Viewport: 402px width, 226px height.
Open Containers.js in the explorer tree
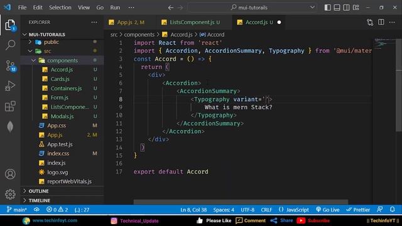(x=66, y=89)
